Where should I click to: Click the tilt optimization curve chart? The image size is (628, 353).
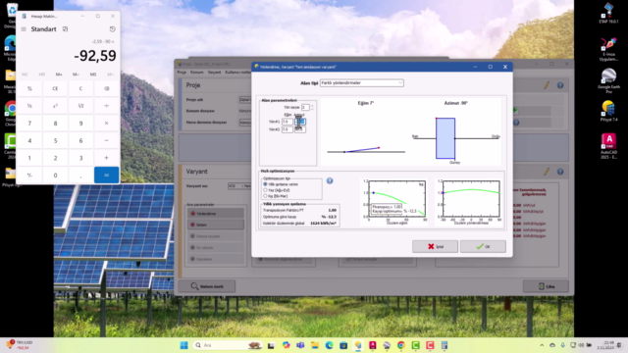(x=396, y=199)
